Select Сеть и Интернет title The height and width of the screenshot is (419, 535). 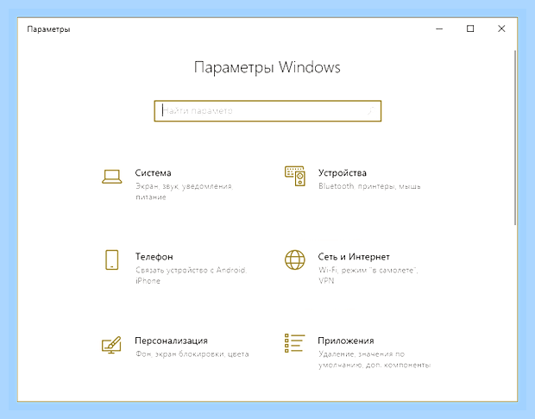point(354,256)
